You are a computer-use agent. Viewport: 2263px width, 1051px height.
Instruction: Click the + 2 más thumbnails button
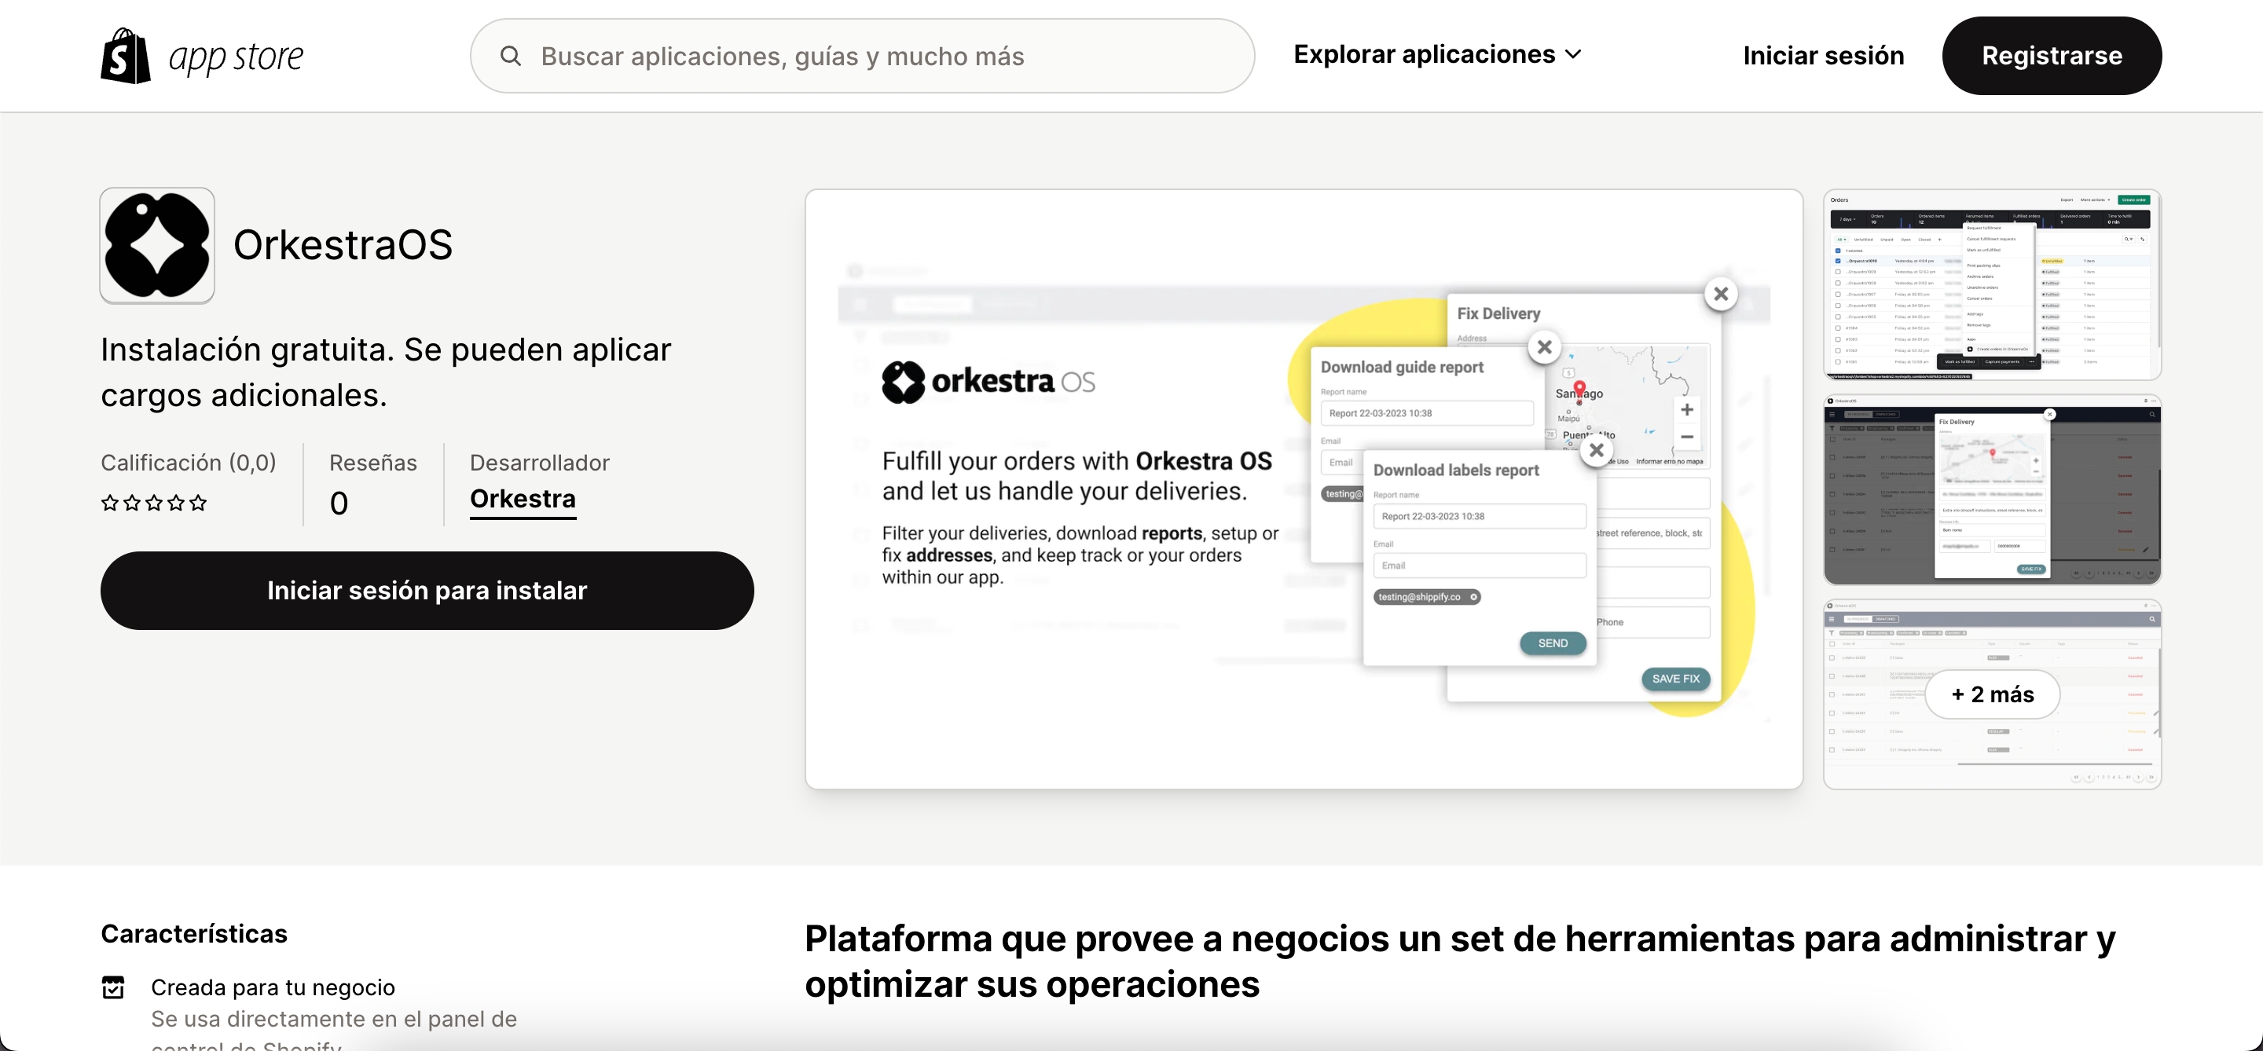[x=1992, y=694]
